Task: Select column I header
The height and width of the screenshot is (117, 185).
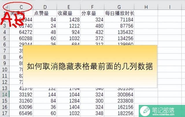Action: point(170,7)
